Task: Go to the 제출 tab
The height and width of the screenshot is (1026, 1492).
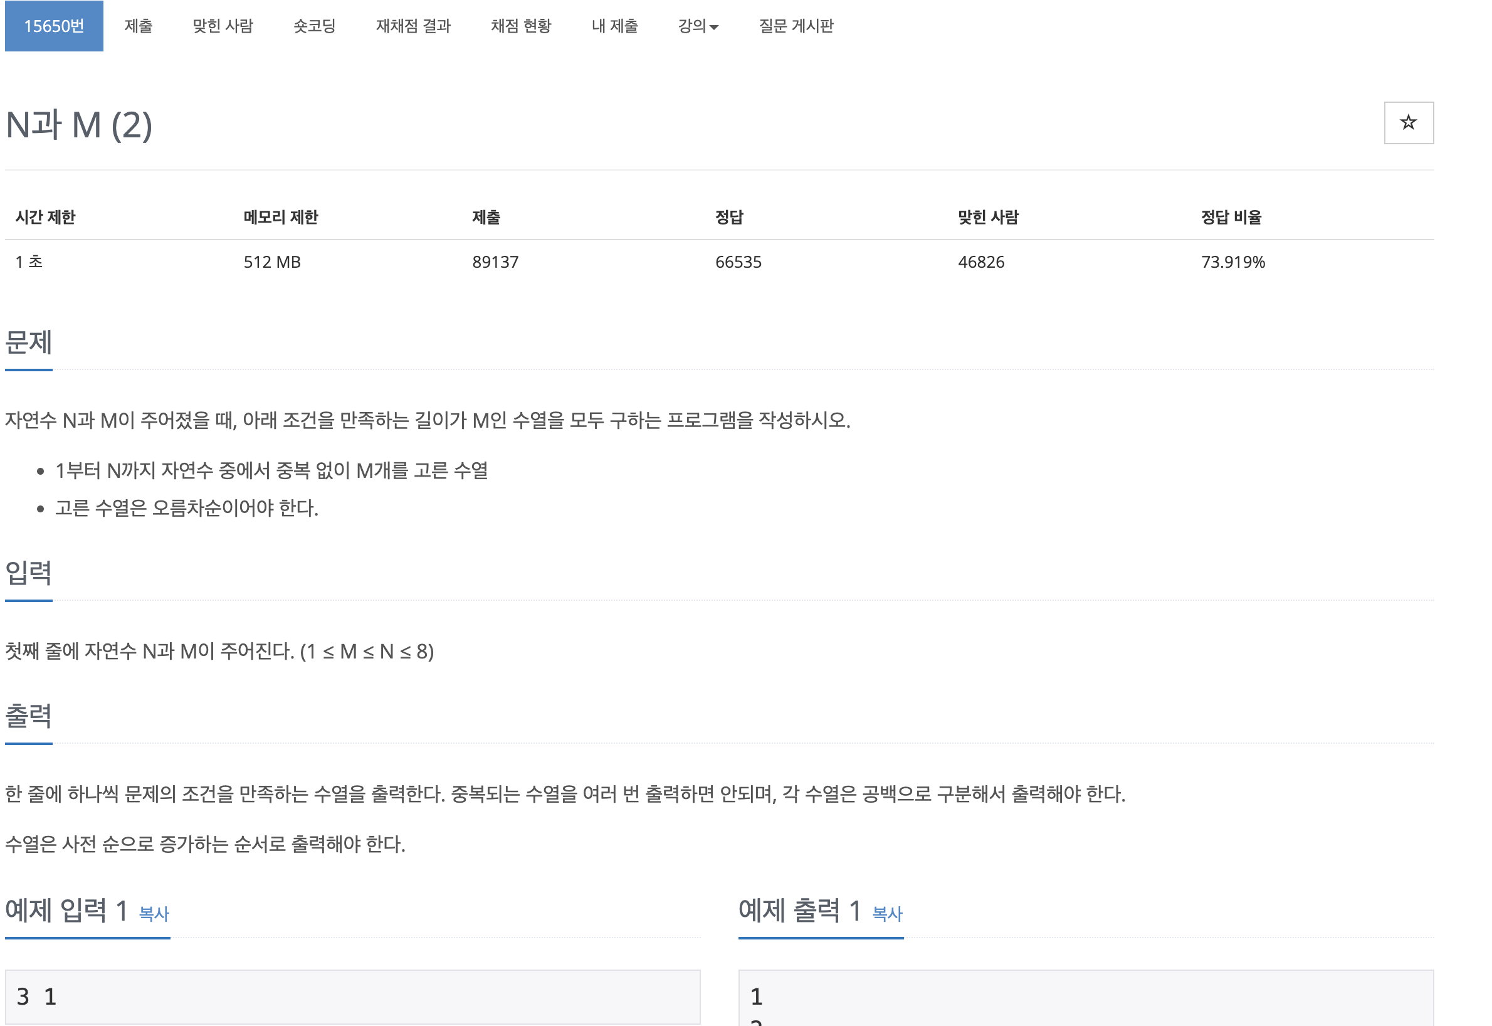Action: point(138,26)
